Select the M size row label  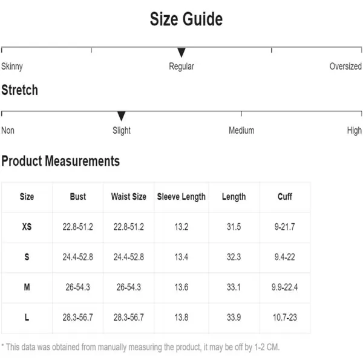tap(27, 287)
